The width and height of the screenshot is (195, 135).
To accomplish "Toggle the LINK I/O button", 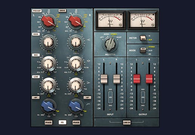I will 127,123.
